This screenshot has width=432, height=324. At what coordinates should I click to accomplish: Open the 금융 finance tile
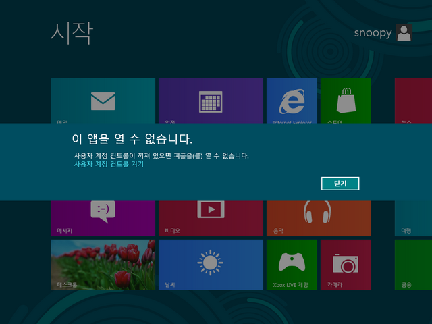[413, 265]
